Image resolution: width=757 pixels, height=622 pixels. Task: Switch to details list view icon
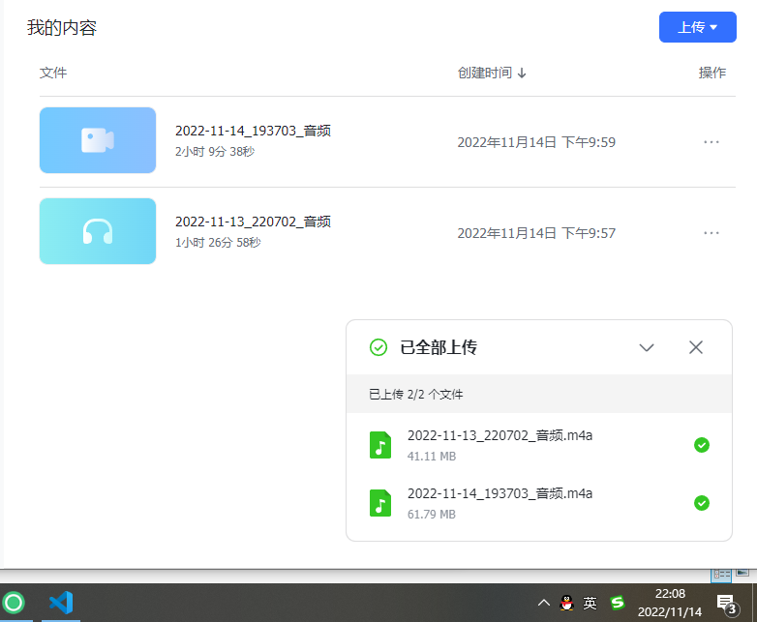point(722,575)
